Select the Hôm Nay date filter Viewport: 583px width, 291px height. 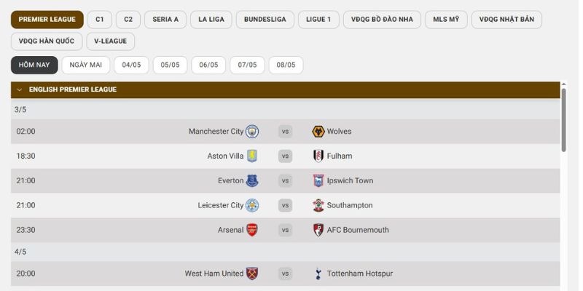click(34, 65)
